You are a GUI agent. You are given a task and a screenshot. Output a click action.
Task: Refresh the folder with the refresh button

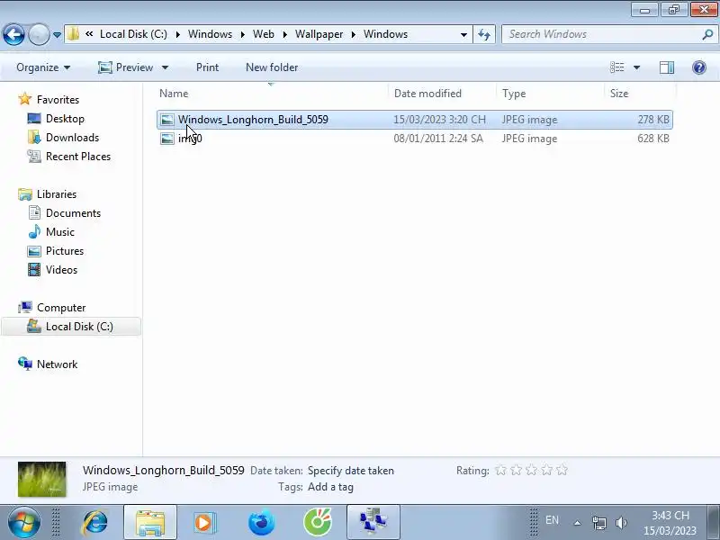[484, 34]
